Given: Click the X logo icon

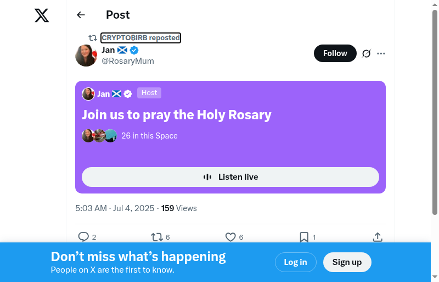Looking at the screenshot, I should (x=42, y=15).
